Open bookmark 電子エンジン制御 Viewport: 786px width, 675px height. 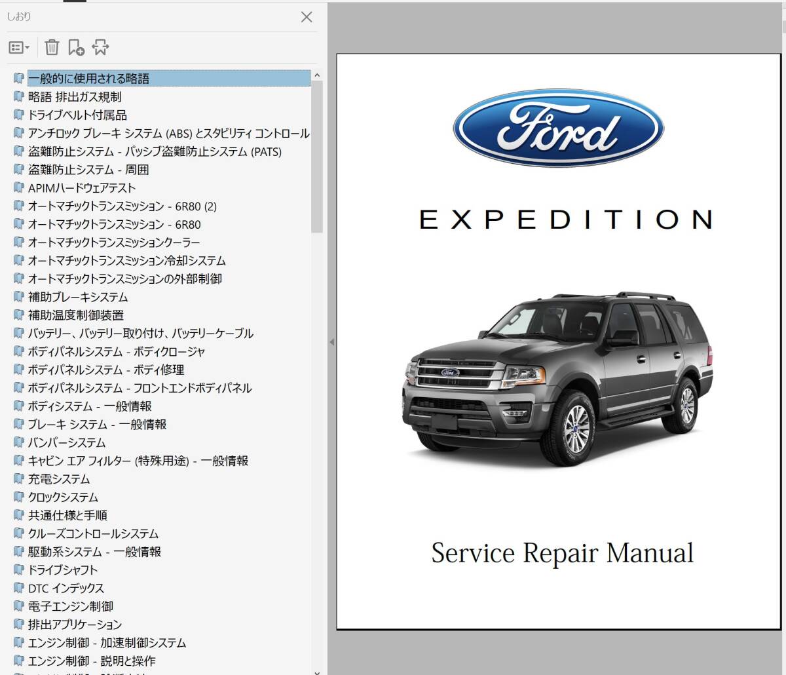click(x=71, y=607)
